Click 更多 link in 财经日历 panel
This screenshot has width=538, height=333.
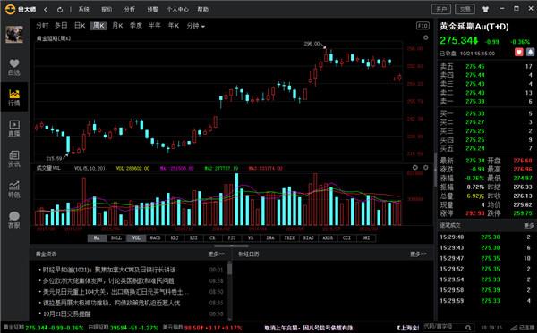(x=418, y=254)
